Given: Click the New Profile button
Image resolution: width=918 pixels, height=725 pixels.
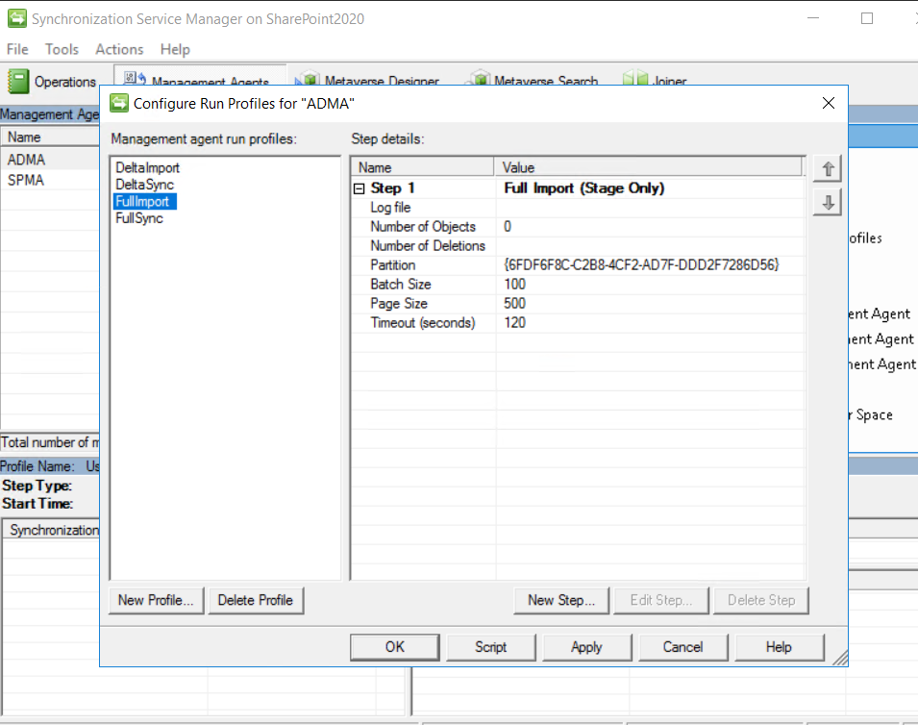Looking at the screenshot, I should [157, 600].
